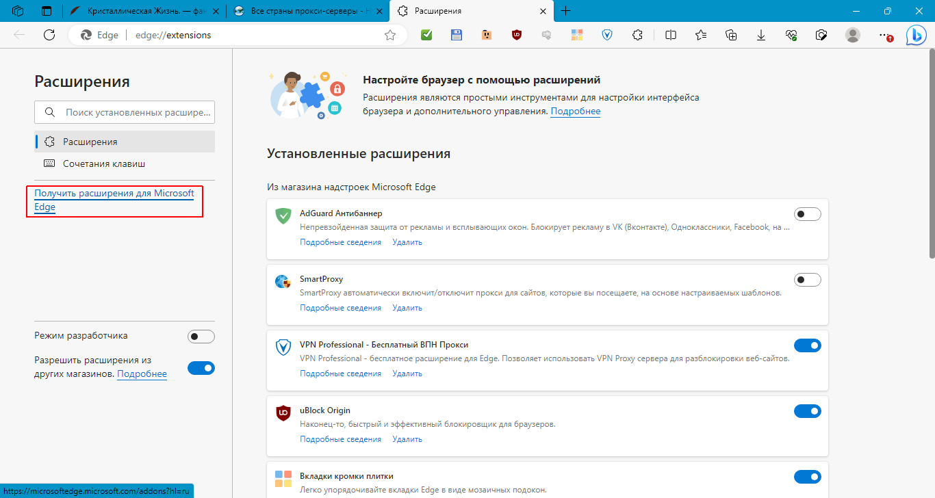Disable the uBlock Origin extension toggle
The width and height of the screenshot is (935, 498).
tap(807, 411)
